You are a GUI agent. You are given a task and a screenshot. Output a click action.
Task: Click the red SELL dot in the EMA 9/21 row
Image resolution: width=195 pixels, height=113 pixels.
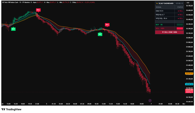[x=178, y=11]
